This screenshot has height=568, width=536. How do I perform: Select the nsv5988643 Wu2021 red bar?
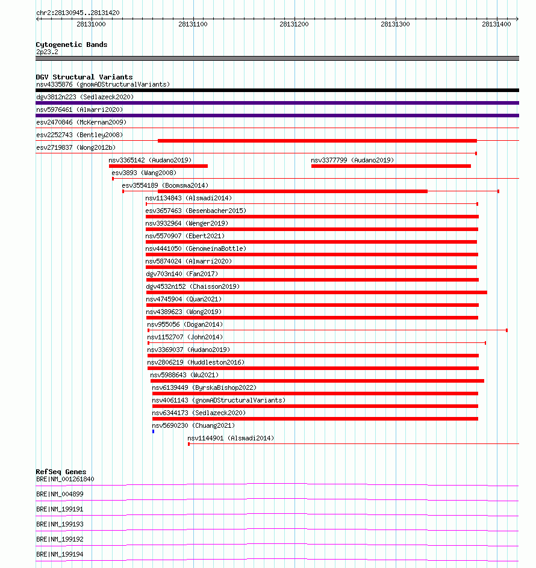pos(317,381)
